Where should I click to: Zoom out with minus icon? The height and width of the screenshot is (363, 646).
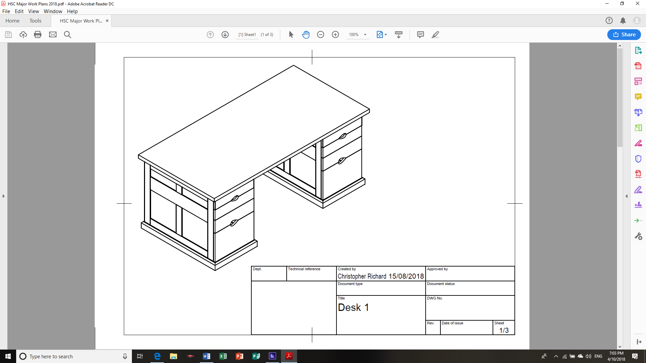pos(321,35)
